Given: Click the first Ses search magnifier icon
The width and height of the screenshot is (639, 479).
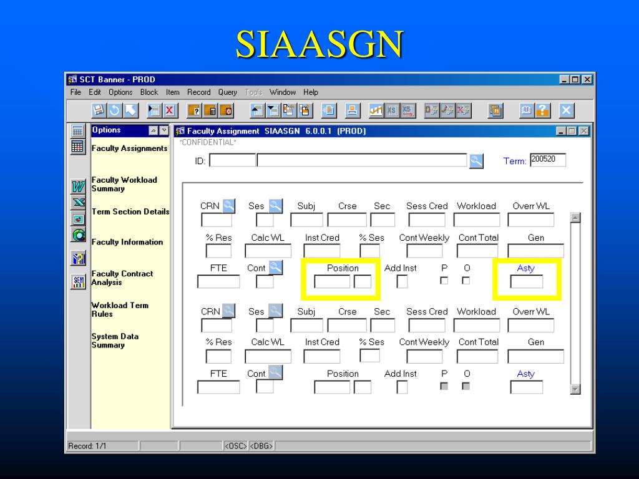Looking at the screenshot, I should 275,206.
